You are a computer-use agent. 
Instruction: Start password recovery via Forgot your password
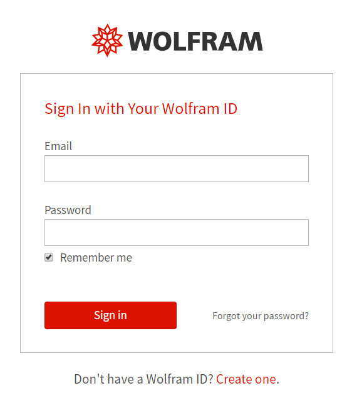tap(261, 316)
